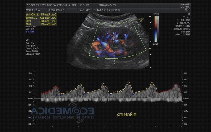Screen dimensions: 211x132
Task: Click the SV Angle 0 setting
Action: (184, 23)
